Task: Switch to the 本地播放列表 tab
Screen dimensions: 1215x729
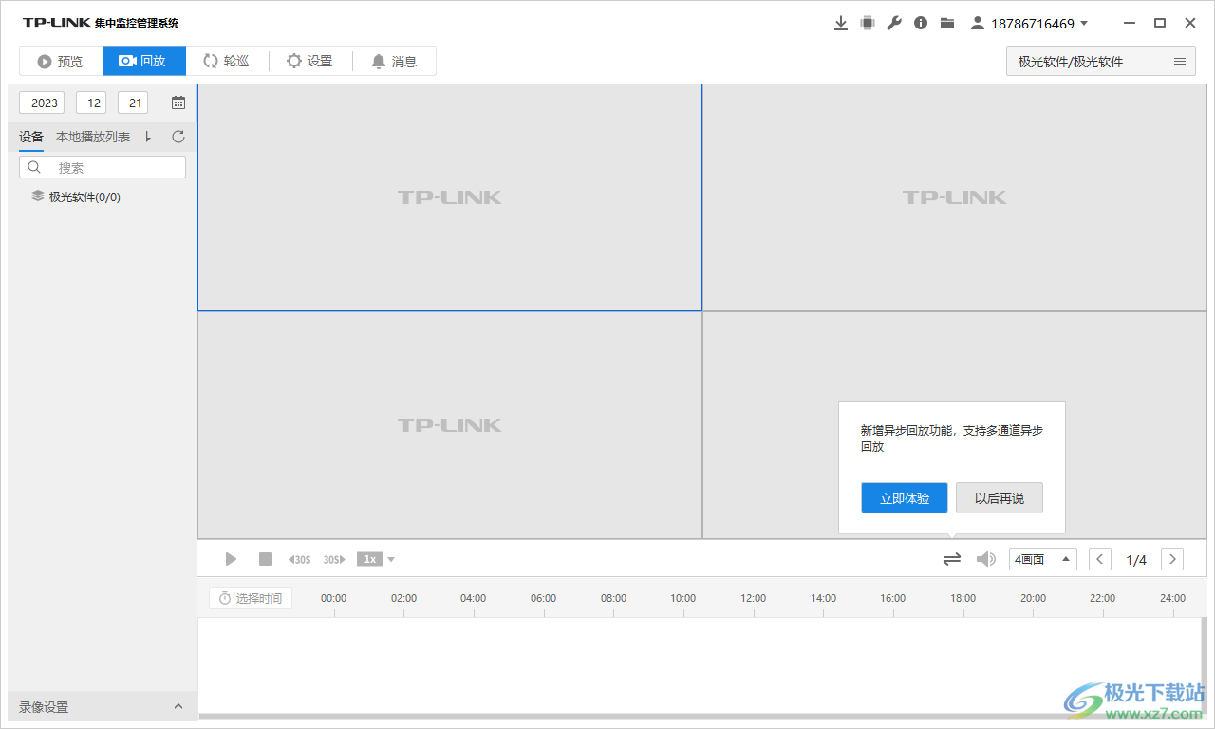Action: click(x=92, y=136)
